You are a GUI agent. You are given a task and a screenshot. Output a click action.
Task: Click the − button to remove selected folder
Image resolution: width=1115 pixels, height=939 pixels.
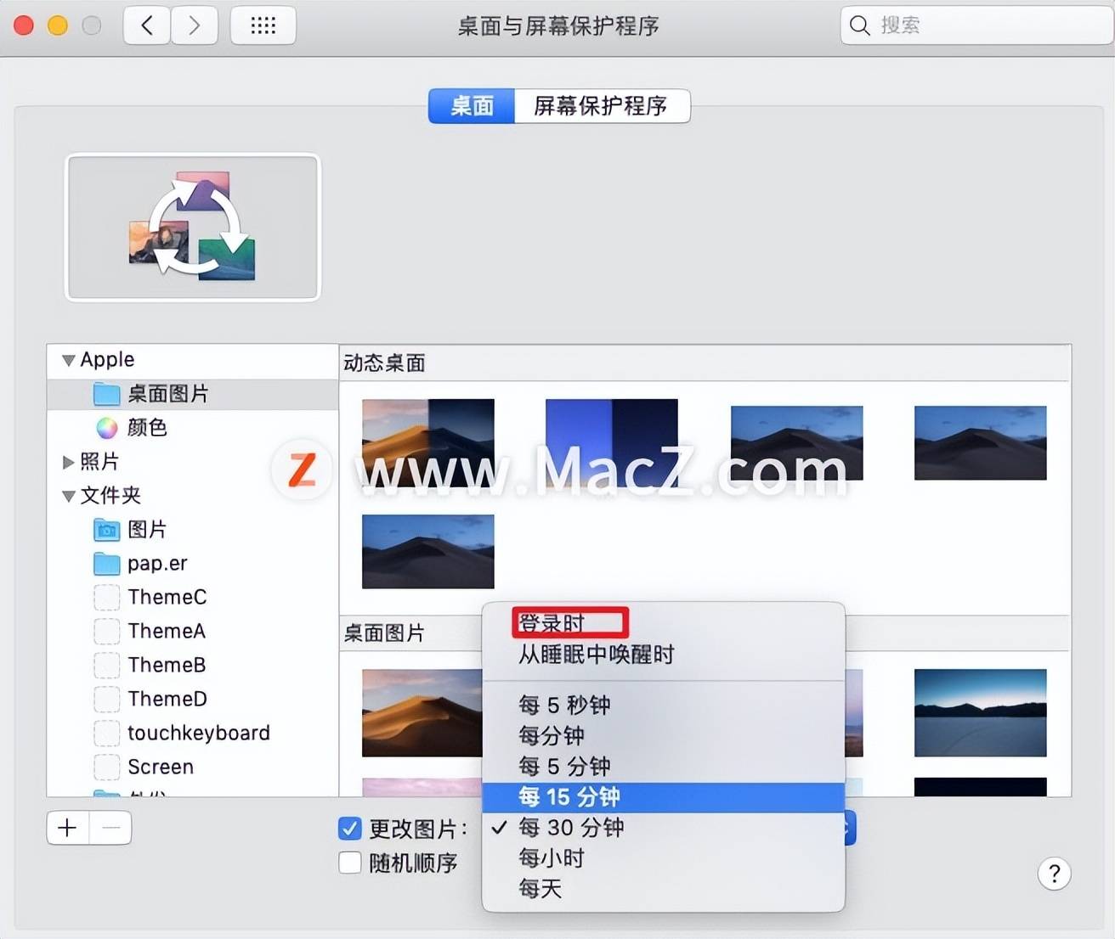pyautogui.click(x=110, y=827)
